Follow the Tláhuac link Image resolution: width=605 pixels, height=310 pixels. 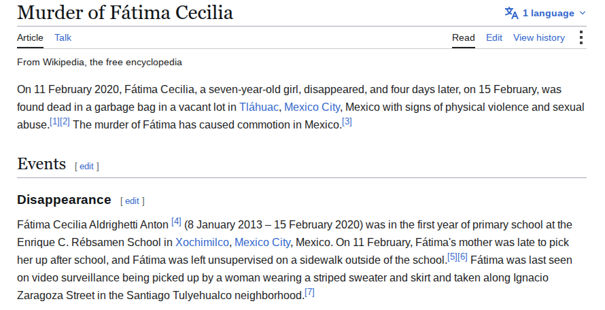(x=258, y=107)
